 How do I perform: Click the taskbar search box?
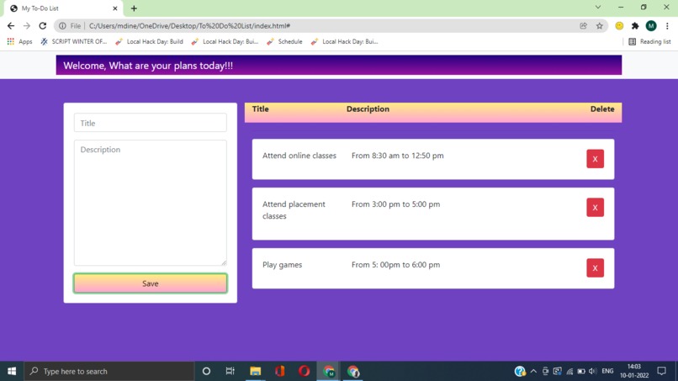pyautogui.click(x=109, y=371)
